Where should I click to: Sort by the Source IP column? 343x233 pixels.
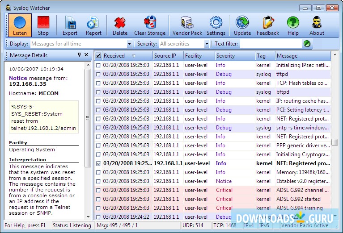point(168,56)
